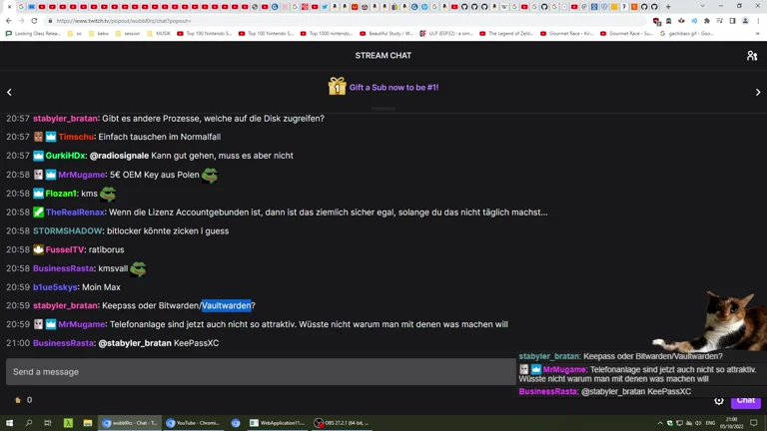Switch to 'WebApplication11...' taskbar window
Viewport: 767px width, 431px height.
tap(277, 423)
